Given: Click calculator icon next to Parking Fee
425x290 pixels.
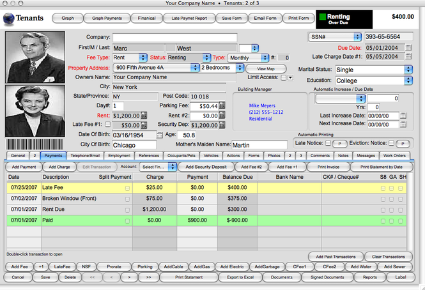Looking at the screenshot, I should 222,105.
